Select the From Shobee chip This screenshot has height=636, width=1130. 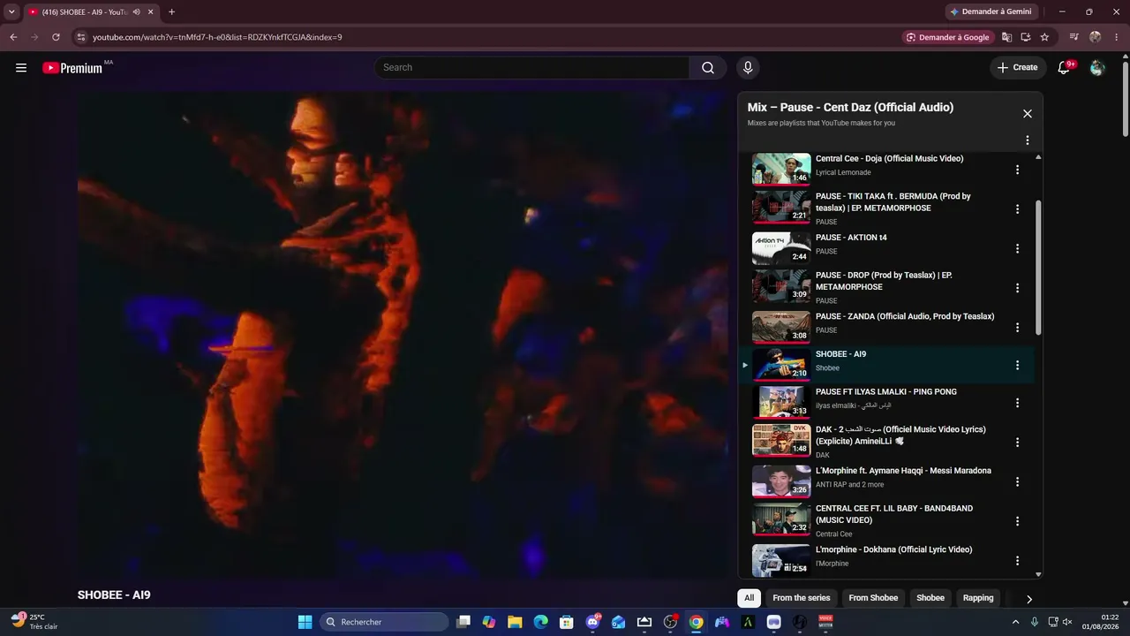(x=873, y=598)
